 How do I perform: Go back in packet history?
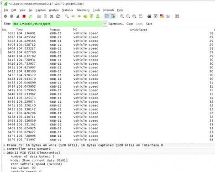(73, 16)
